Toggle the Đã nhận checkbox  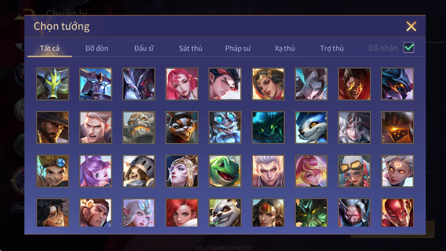[409, 48]
